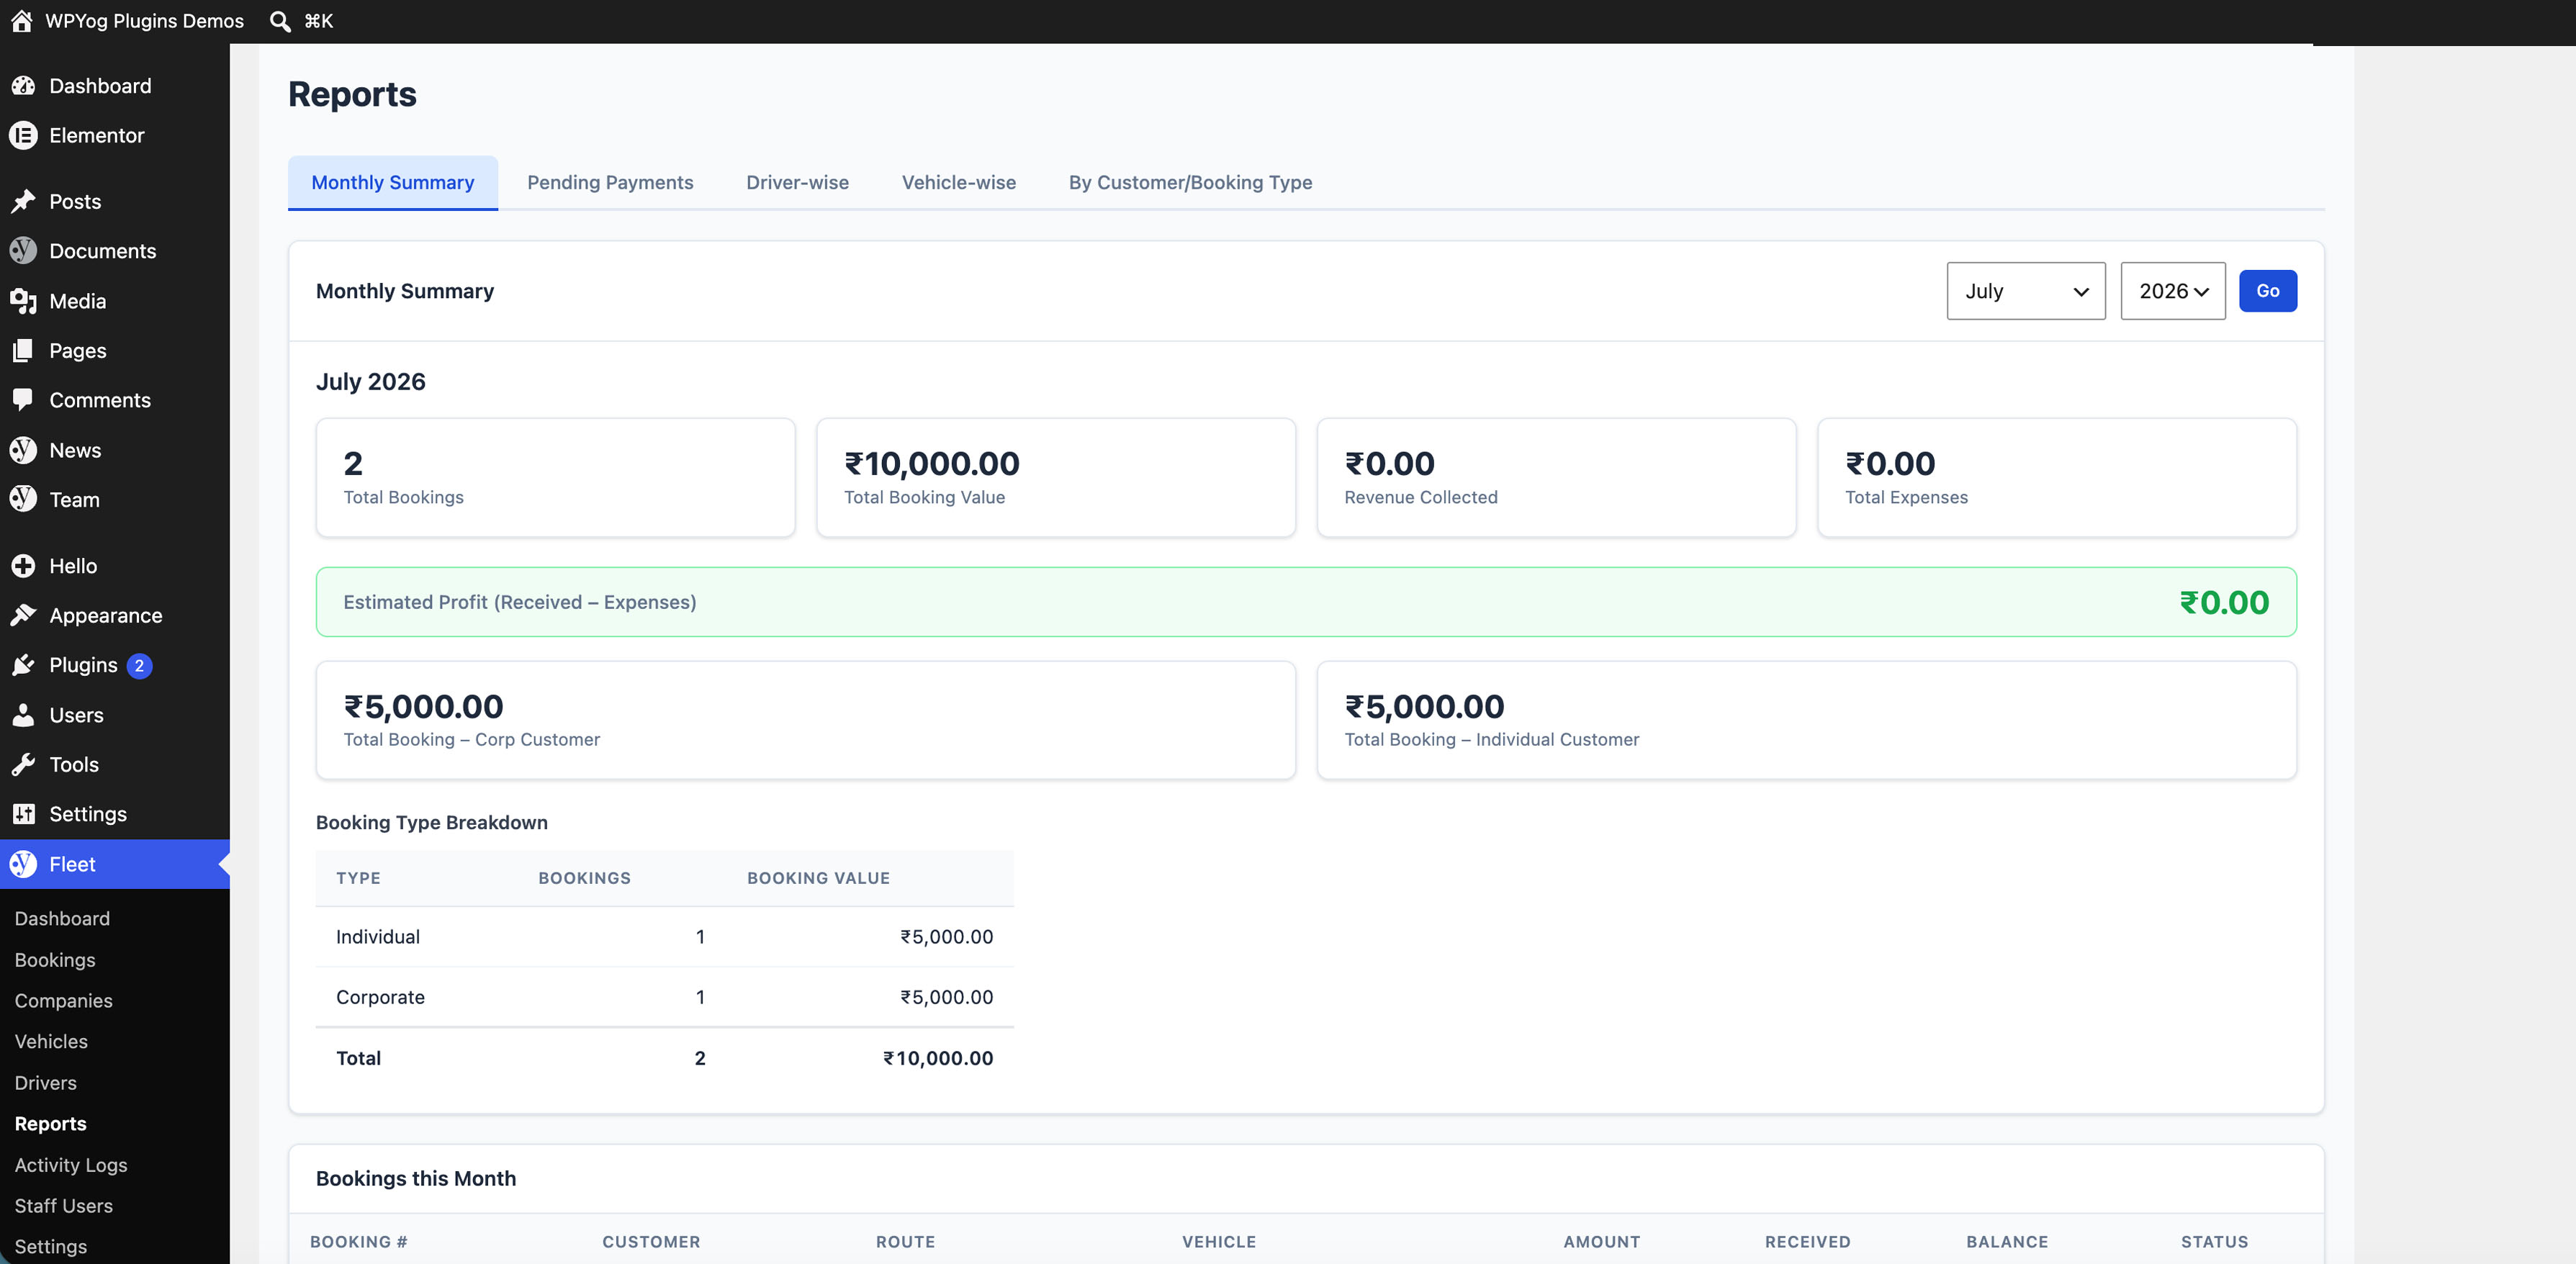Click the ROUTE column header
The image size is (2576, 1264).
pos(905,1242)
